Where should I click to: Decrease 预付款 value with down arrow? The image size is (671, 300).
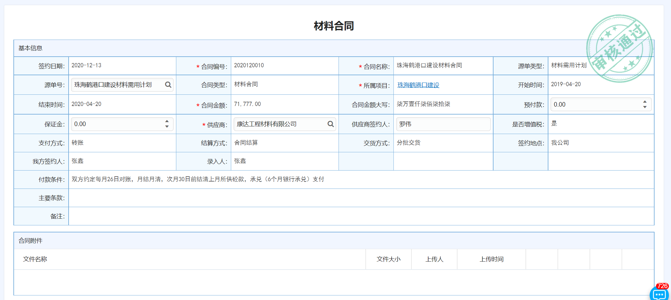point(645,107)
